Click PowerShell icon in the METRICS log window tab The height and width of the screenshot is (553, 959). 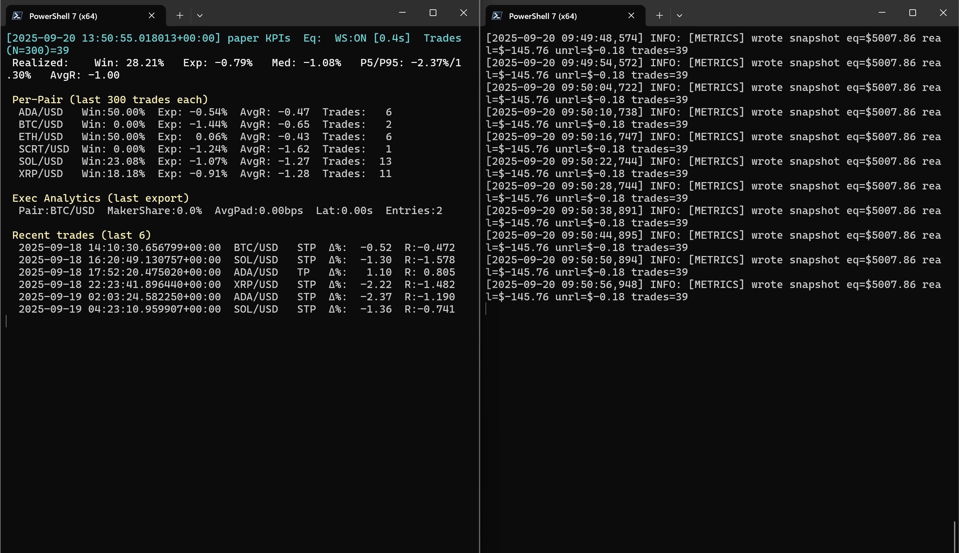[x=497, y=16]
